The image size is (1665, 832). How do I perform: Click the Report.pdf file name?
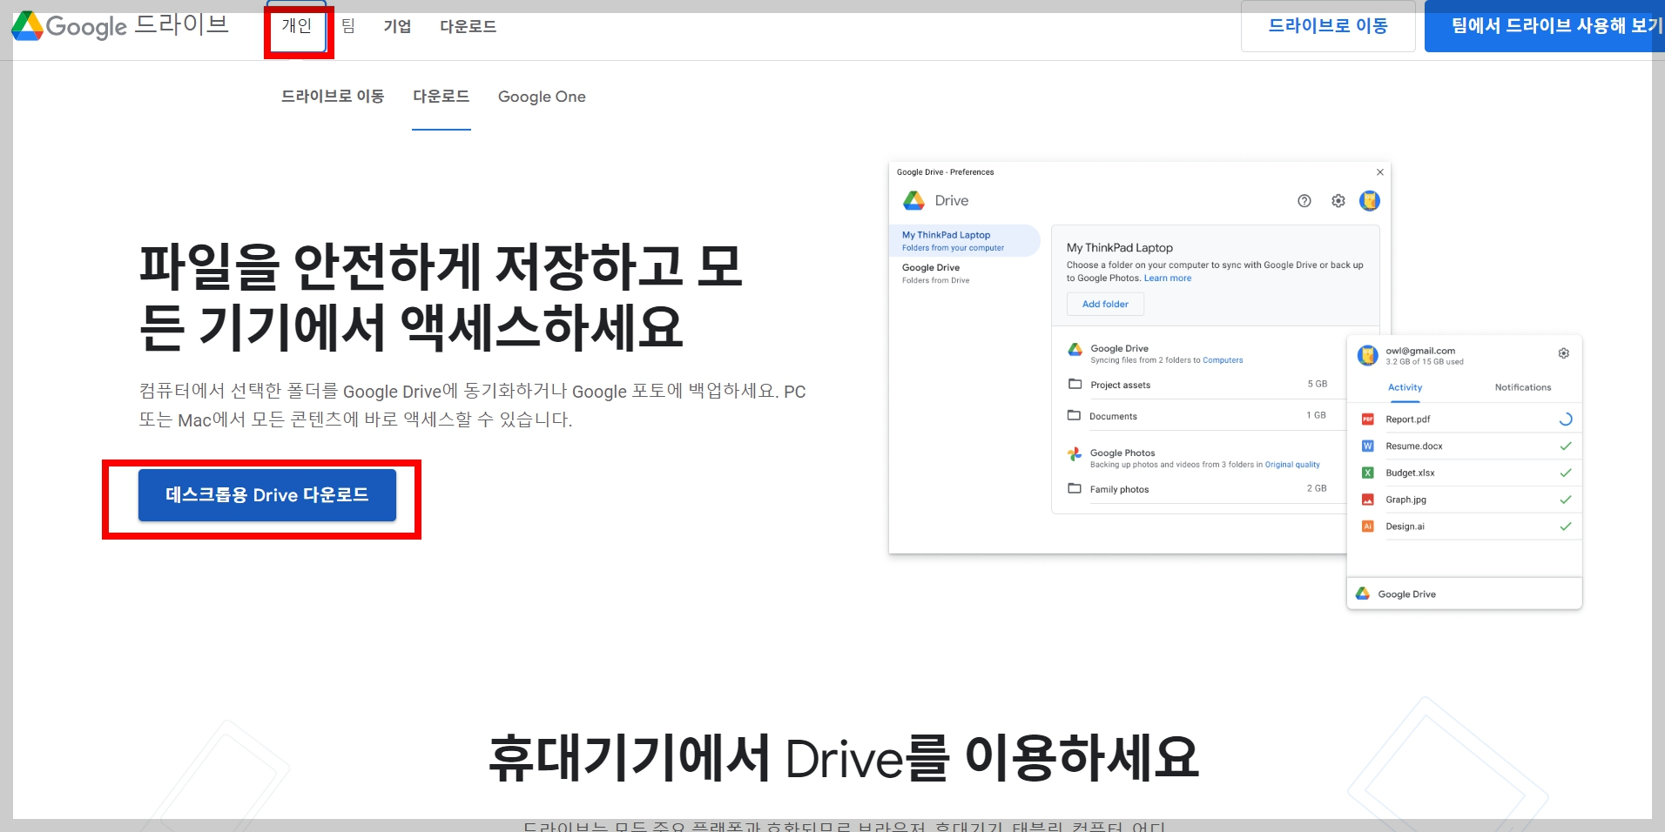1408,419
